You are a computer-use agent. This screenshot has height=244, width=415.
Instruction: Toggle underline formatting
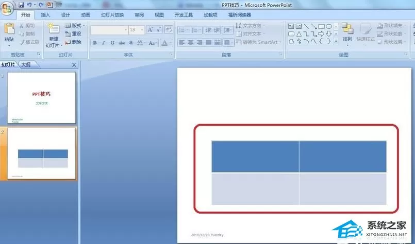click(x=112, y=43)
